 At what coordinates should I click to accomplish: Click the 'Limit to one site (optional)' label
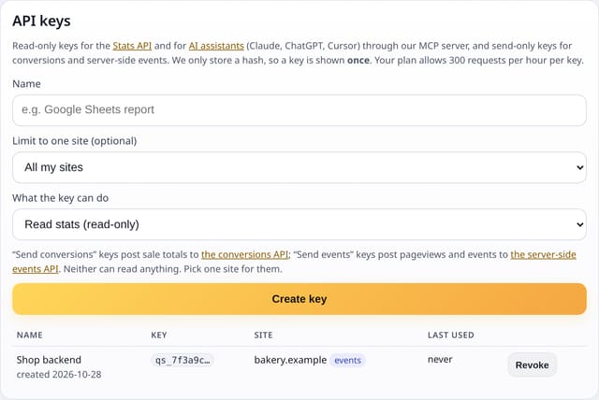click(x=75, y=141)
